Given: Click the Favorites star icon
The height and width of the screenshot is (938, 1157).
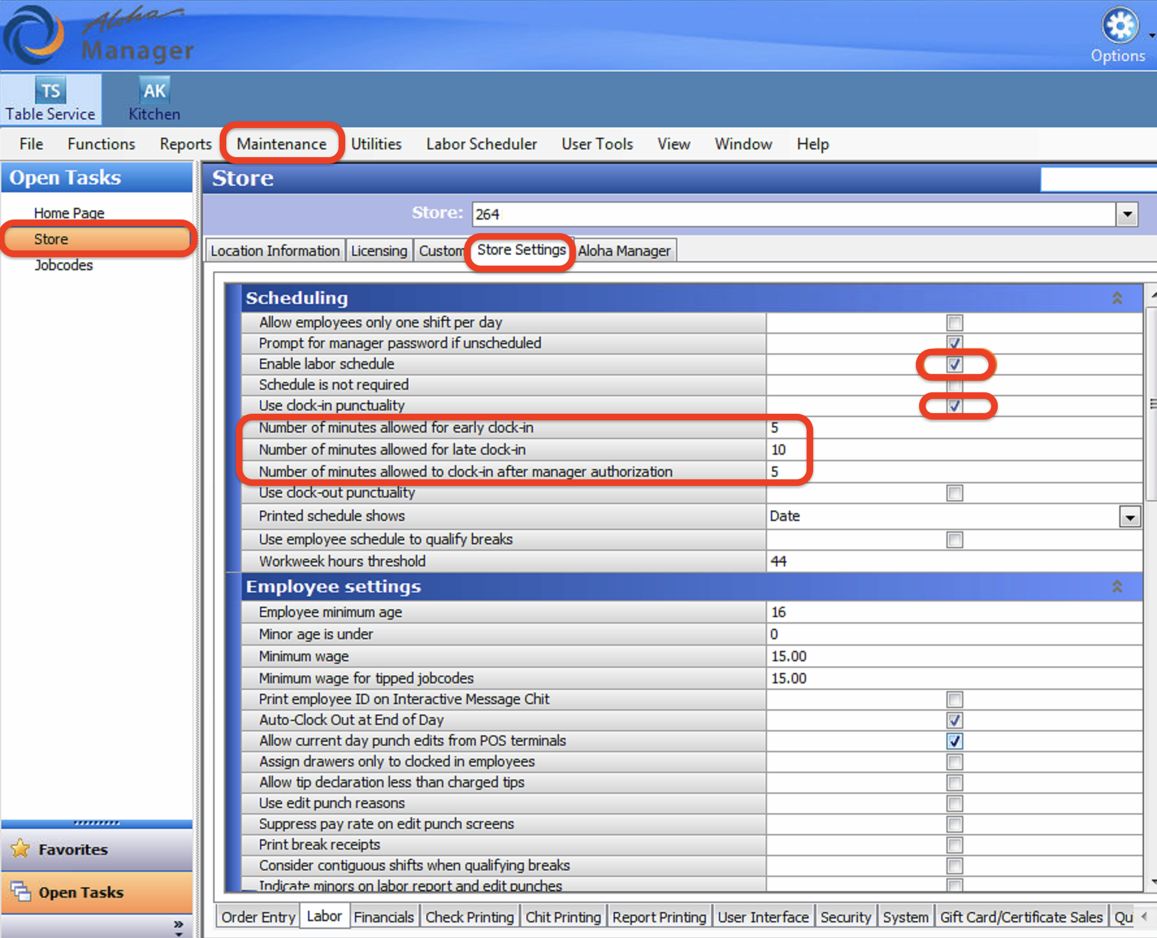Looking at the screenshot, I should click(21, 848).
